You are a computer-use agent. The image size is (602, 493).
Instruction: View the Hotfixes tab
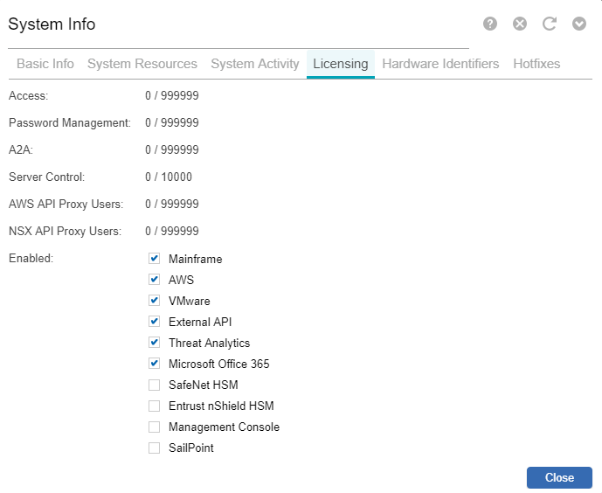click(536, 64)
